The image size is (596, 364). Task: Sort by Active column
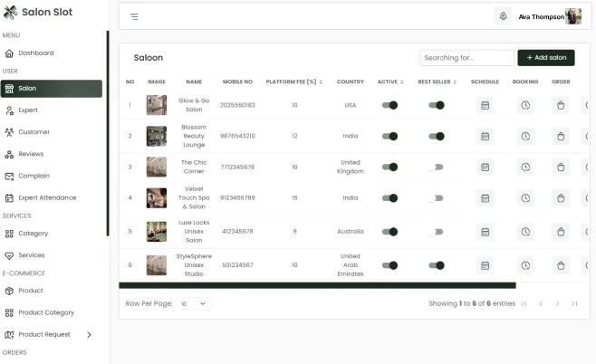pos(390,81)
